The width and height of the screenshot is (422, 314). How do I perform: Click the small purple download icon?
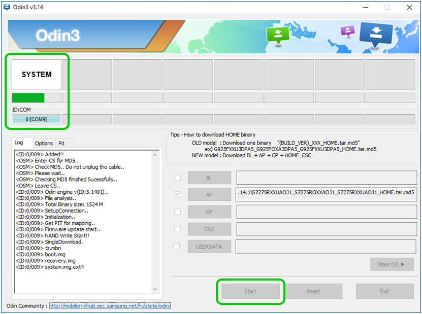[347, 31]
